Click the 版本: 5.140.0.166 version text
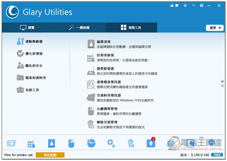The image size is (227, 161). click(x=195, y=155)
